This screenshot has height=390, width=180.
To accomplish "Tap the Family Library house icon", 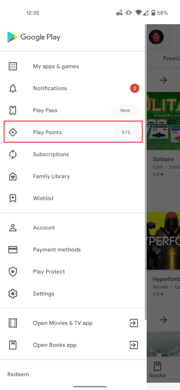I will pyautogui.click(x=13, y=176).
